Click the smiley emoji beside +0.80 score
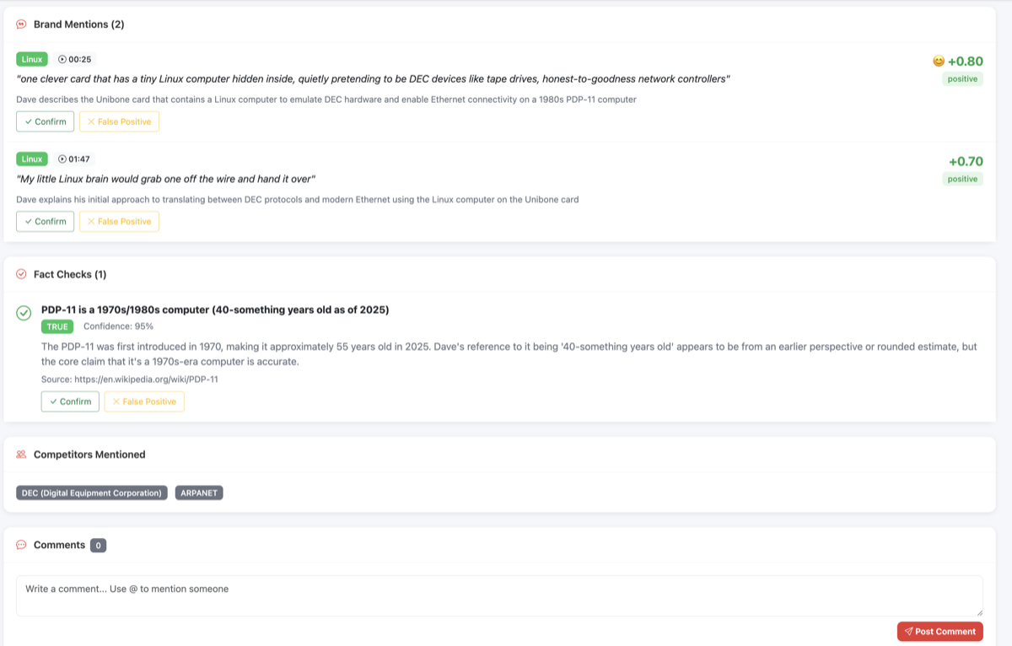The image size is (1012, 646). pyautogui.click(x=938, y=61)
